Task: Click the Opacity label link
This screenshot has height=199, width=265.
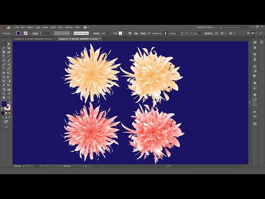Action: (x=96, y=33)
